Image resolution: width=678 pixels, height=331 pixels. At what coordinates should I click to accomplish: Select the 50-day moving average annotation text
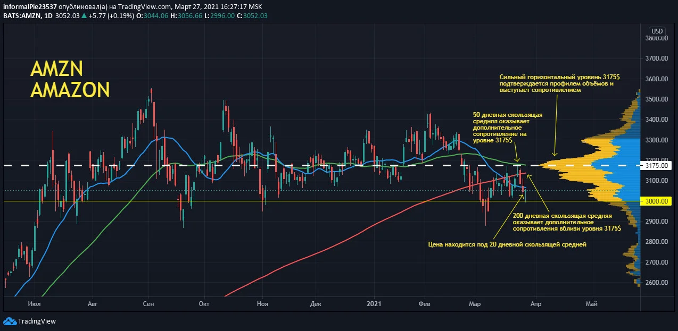tap(508, 128)
